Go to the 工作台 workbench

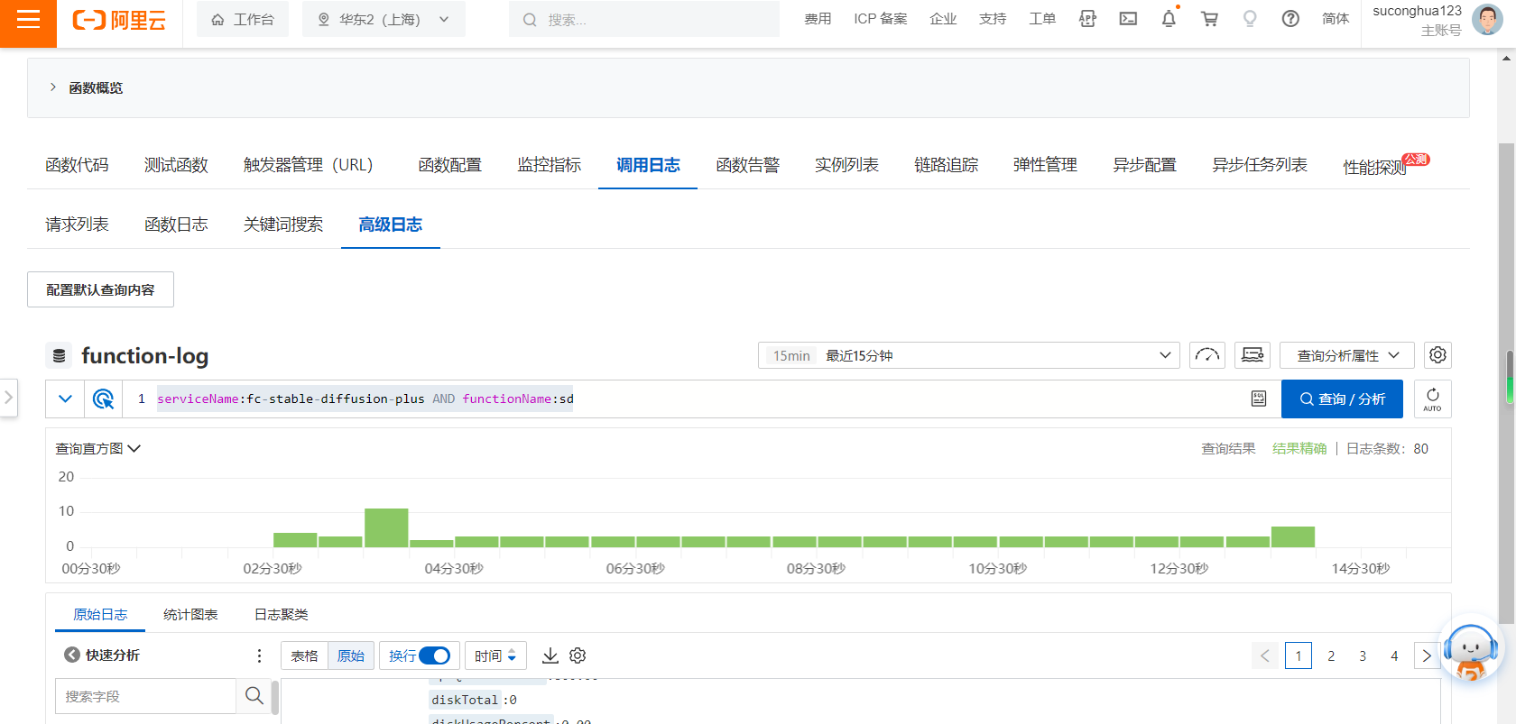click(243, 19)
